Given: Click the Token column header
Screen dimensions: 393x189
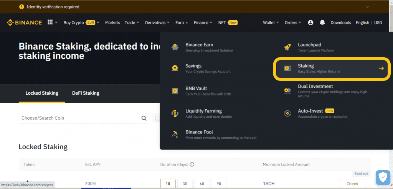Looking at the screenshot, I should [x=29, y=164].
